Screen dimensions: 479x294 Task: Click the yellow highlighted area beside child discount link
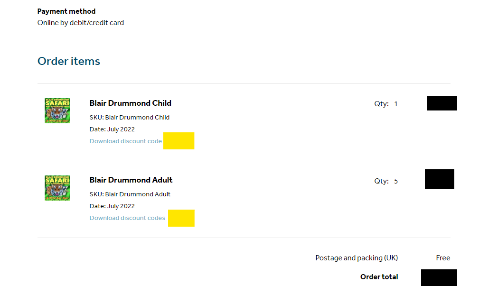coord(179,141)
